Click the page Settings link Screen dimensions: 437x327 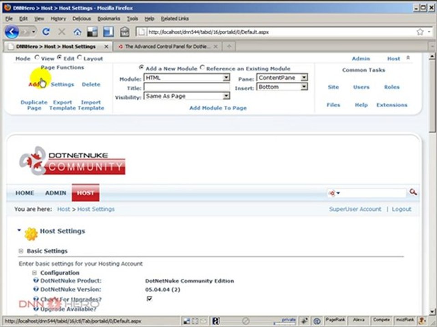[62, 84]
